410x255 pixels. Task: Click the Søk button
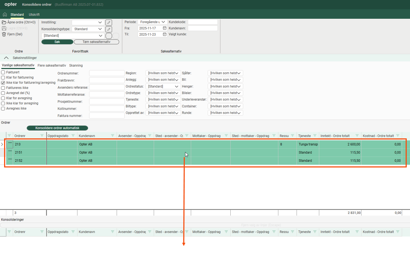coord(57,42)
